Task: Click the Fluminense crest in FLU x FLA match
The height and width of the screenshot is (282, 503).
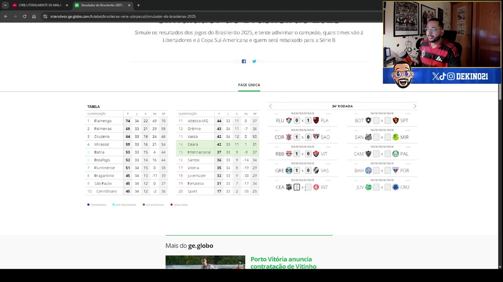Action: pyautogui.click(x=289, y=121)
